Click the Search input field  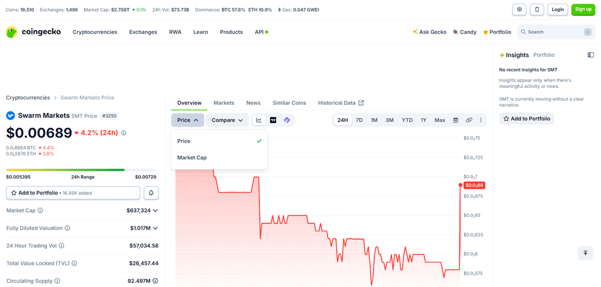coord(556,32)
